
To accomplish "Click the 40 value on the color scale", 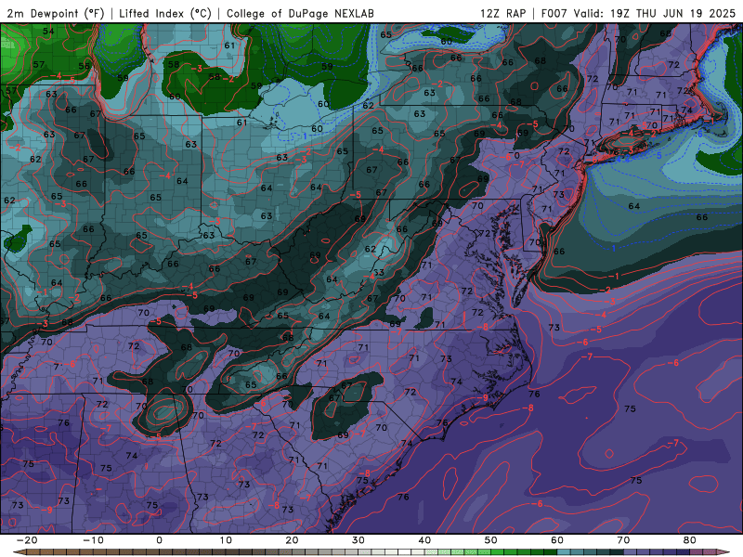I will coord(424,540).
